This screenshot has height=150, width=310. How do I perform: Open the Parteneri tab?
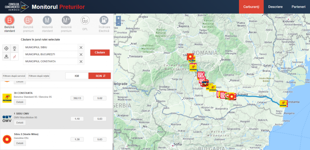pyautogui.click(x=298, y=7)
